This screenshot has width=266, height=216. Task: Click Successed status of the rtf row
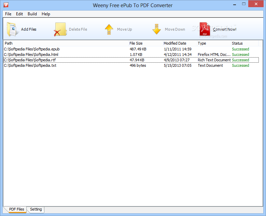pyautogui.click(x=240, y=60)
